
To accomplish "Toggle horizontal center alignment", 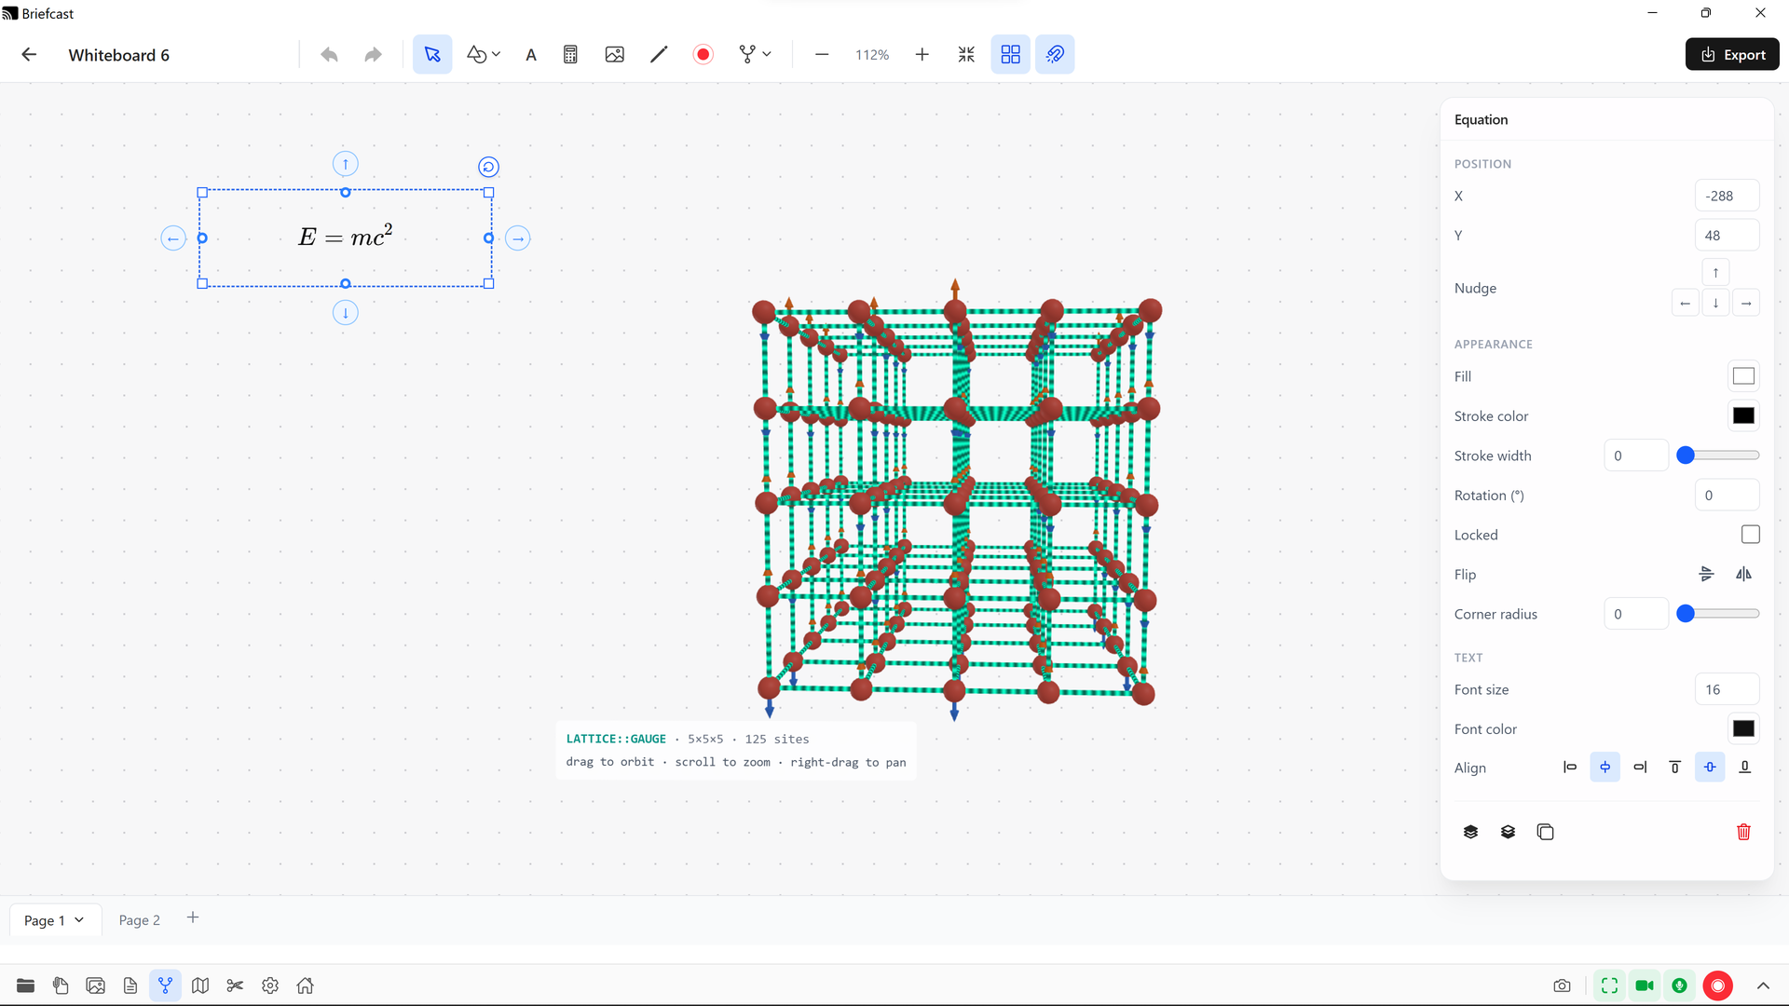I will pyautogui.click(x=1605, y=768).
